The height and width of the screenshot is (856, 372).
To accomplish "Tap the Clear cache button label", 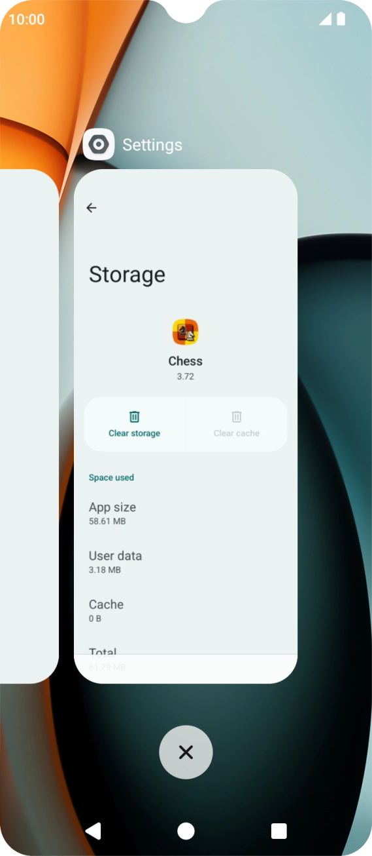I will pos(237,433).
